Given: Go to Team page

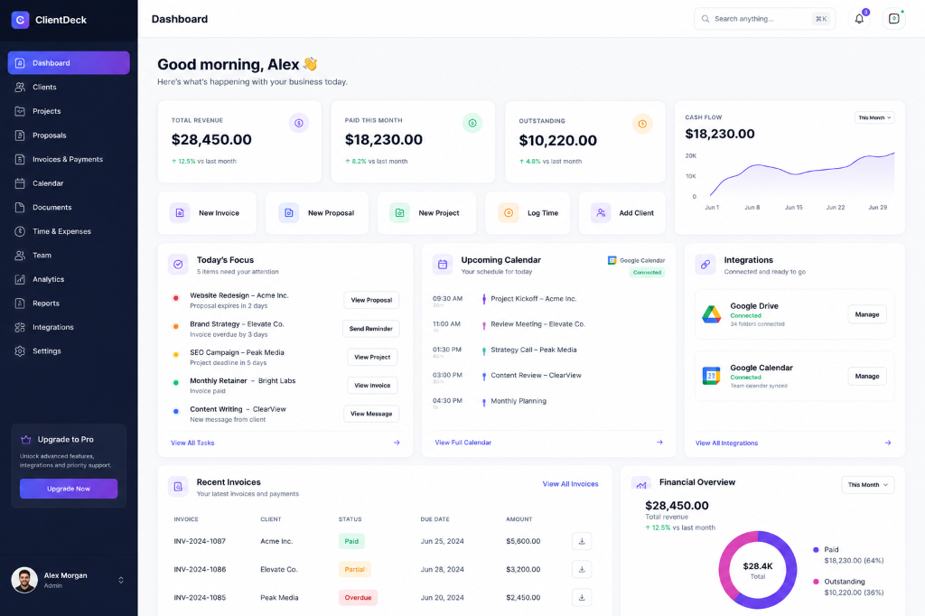Looking at the screenshot, I should point(69,256).
